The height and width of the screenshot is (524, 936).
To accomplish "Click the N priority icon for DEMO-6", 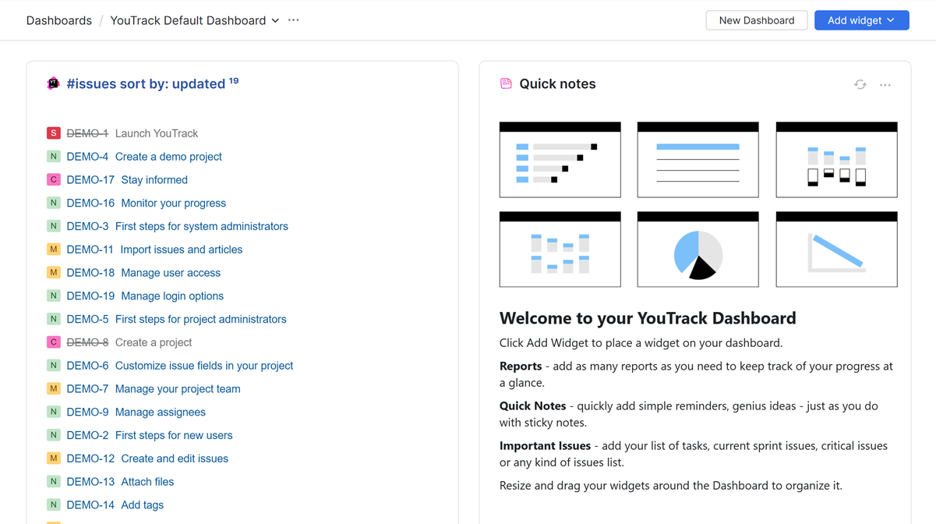I will click(x=53, y=366).
